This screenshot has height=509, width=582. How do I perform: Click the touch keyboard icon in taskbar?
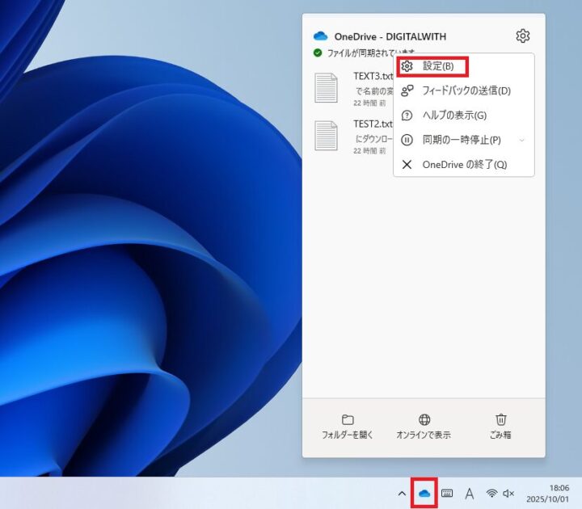(446, 494)
